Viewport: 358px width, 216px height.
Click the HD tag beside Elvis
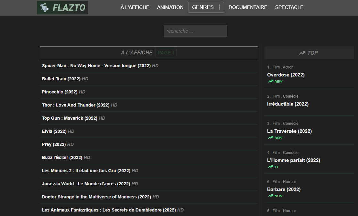click(71, 131)
